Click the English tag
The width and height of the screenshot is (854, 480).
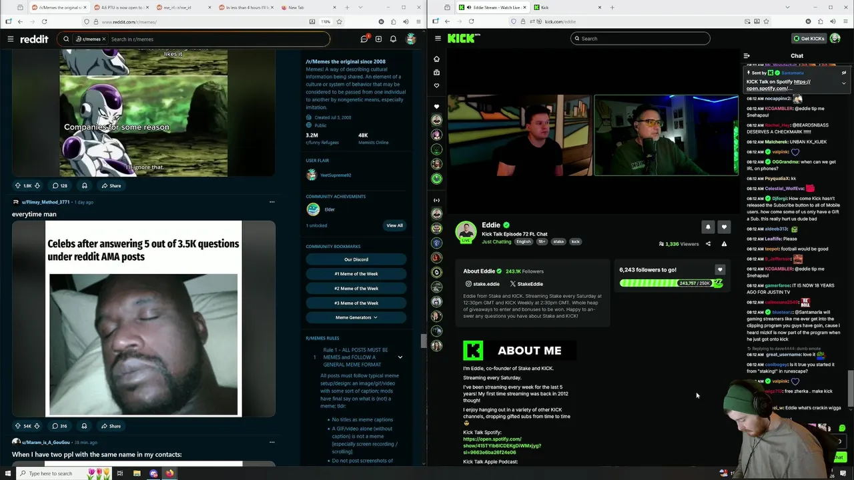pyautogui.click(x=524, y=241)
